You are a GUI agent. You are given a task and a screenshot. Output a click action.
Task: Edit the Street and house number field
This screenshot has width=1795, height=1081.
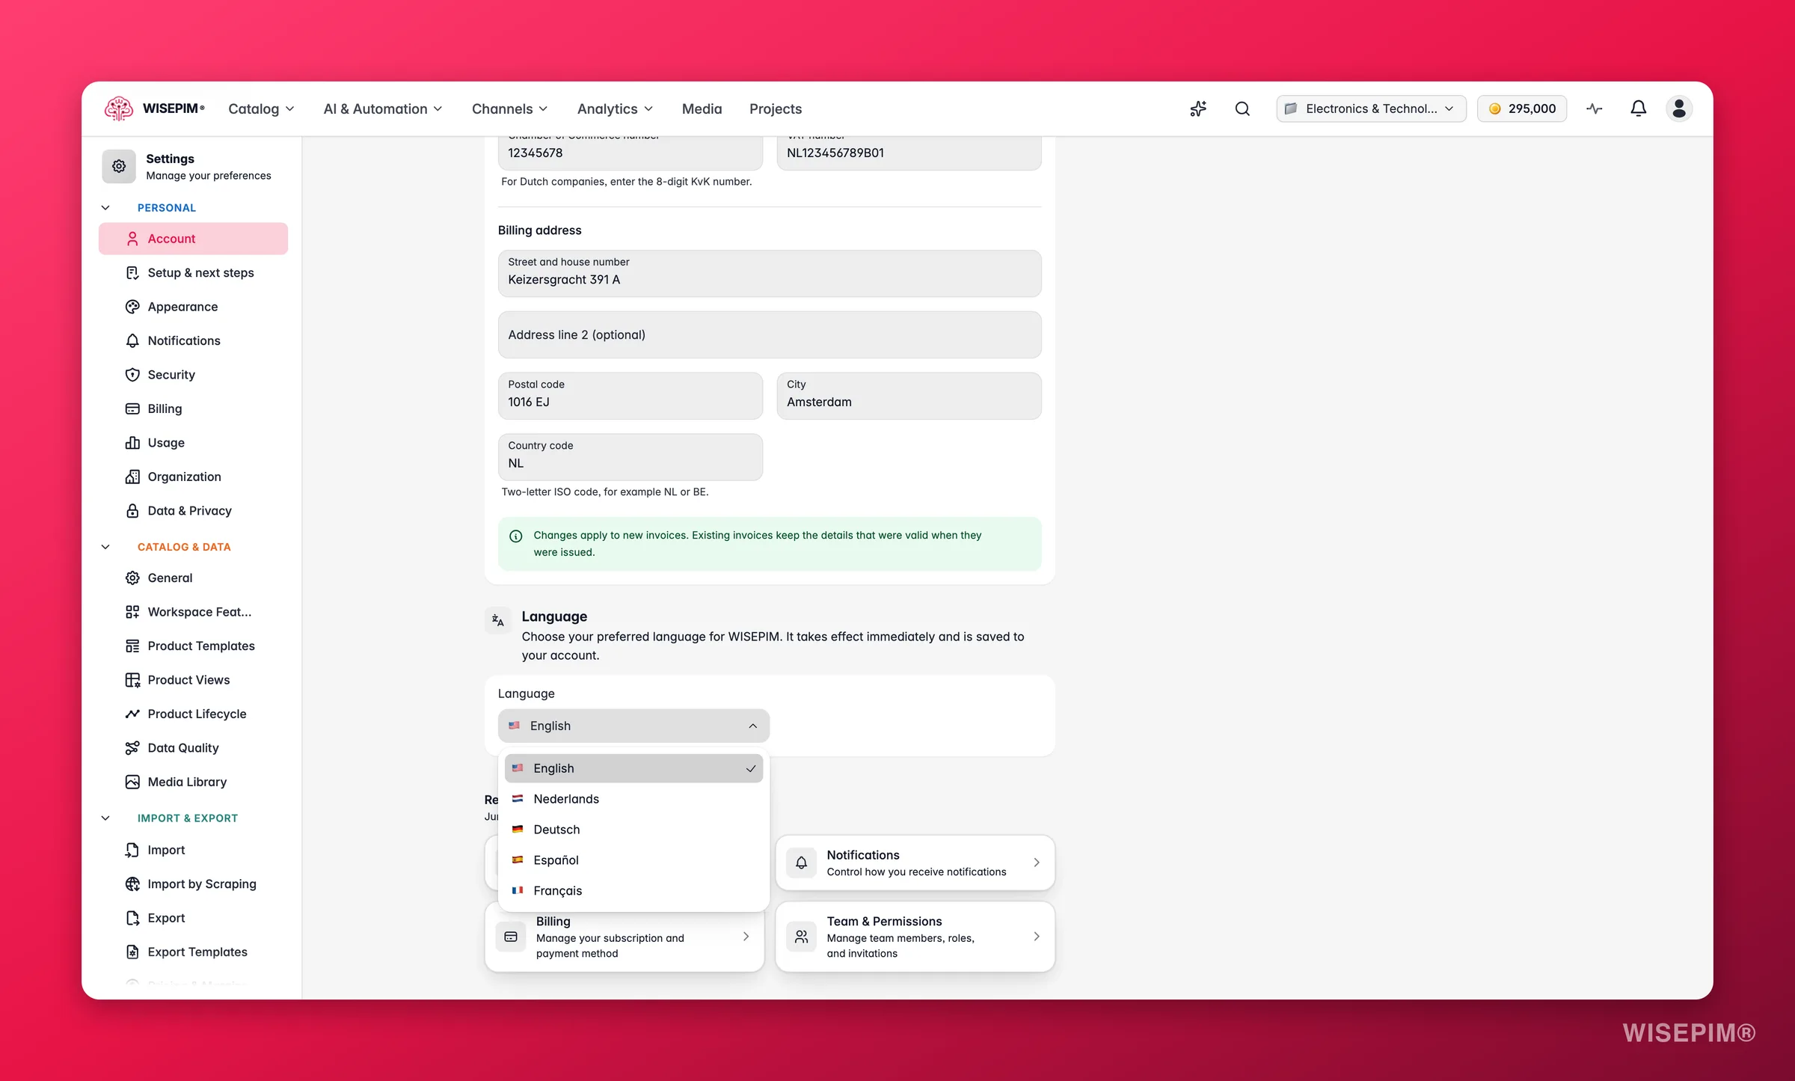[x=770, y=273]
